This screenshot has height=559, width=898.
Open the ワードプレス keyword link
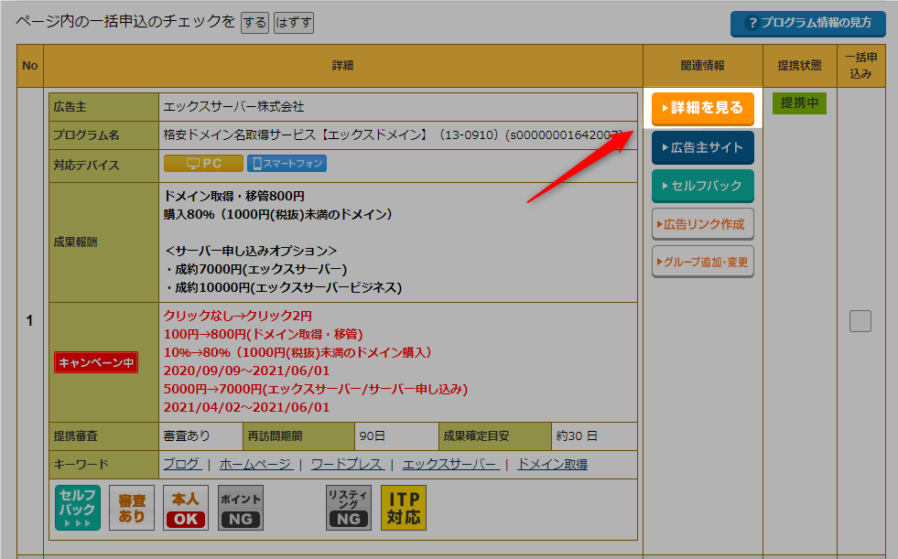(x=347, y=464)
